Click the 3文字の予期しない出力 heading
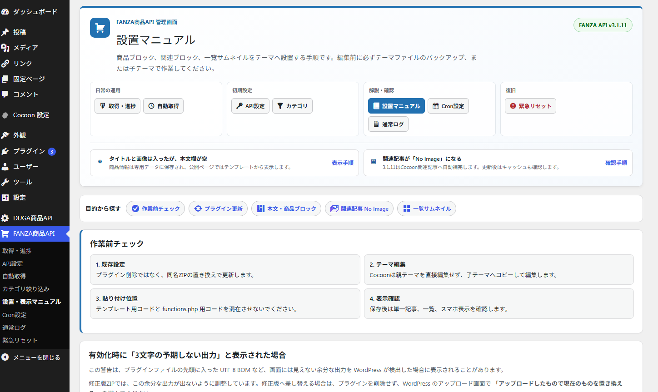The width and height of the screenshot is (658, 392). tap(187, 355)
